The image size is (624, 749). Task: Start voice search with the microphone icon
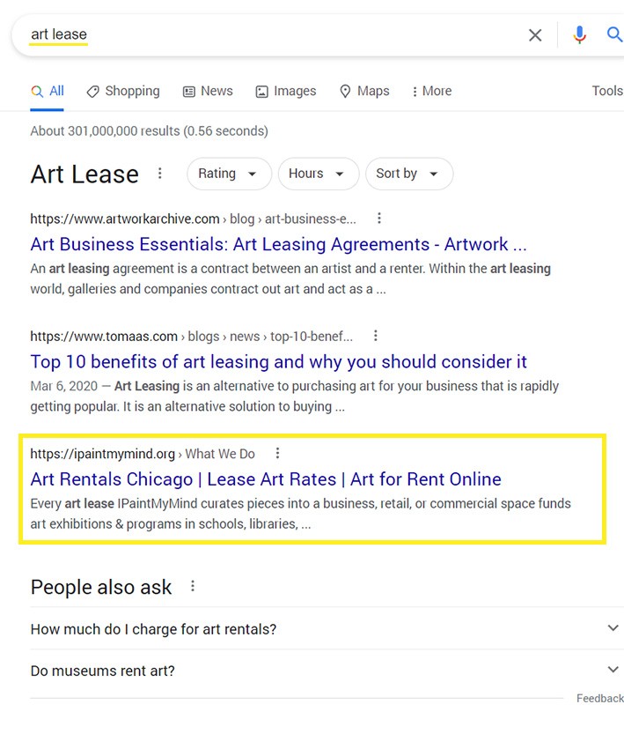pos(579,35)
